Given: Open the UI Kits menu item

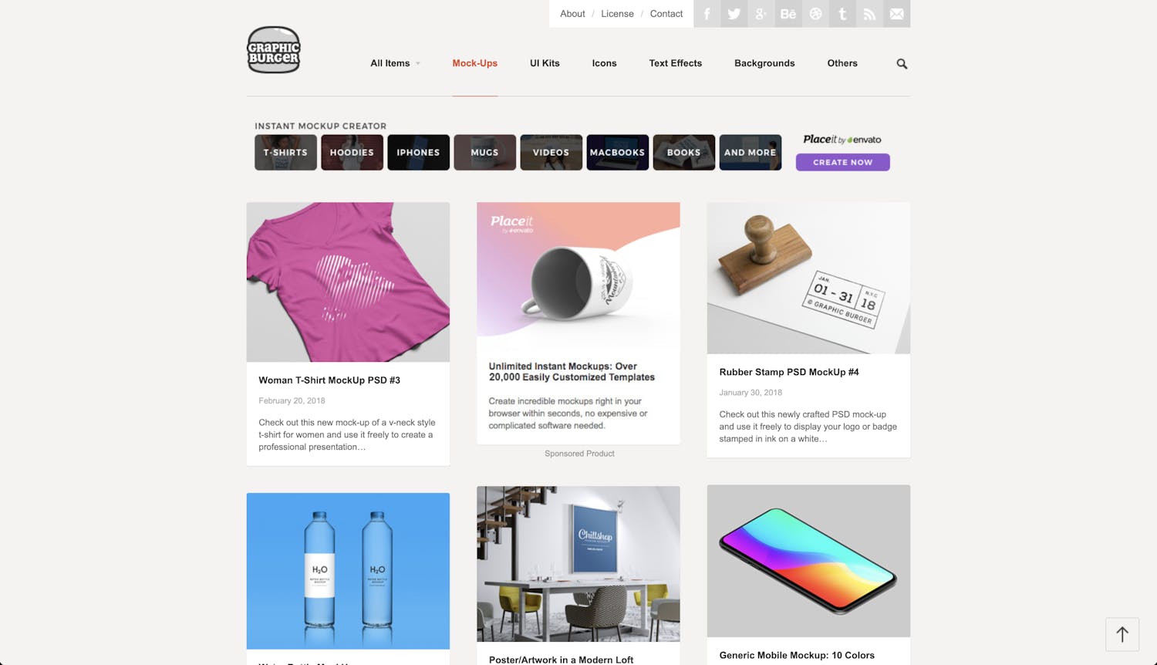Looking at the screenshot, I should tap(545, 63).
